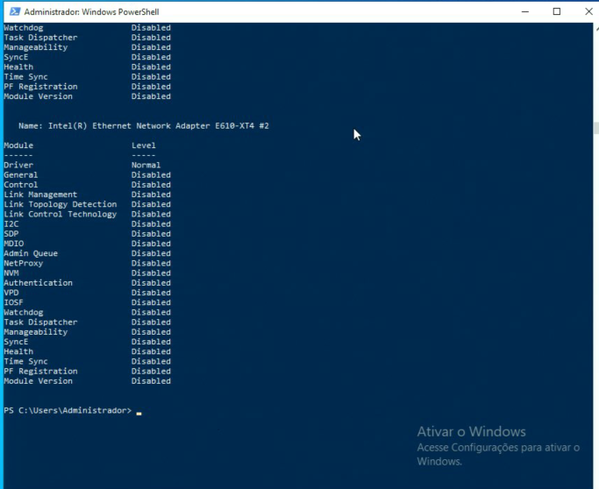The height and width of the screenshot is (489, 599).
Task: Click the 'Module' column header text
Action: [18, 145]
